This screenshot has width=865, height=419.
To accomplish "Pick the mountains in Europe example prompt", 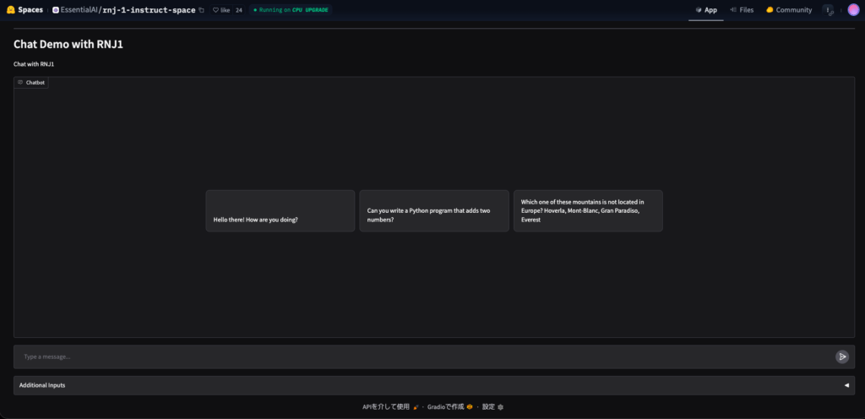I will pos(587,211).
